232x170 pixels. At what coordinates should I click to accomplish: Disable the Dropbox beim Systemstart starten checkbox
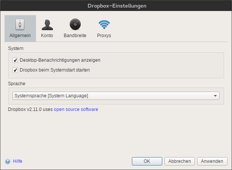[16, 70]
